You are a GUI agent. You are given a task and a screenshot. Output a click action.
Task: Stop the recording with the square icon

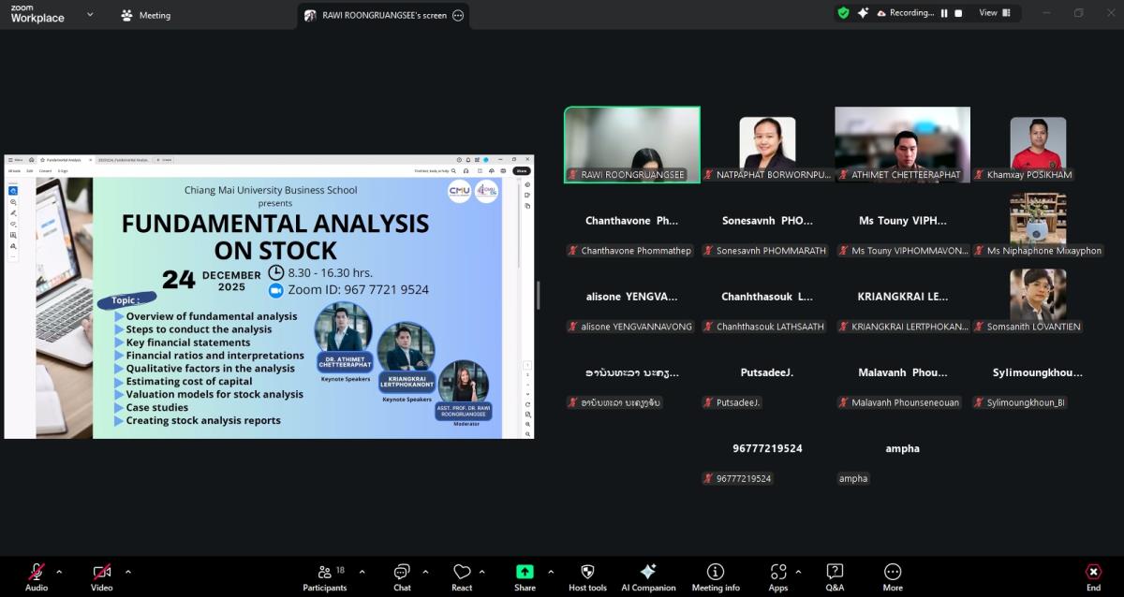click(x=958, y=13)
